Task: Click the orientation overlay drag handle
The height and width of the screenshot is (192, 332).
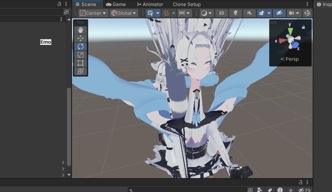Action: click(273, 22)
